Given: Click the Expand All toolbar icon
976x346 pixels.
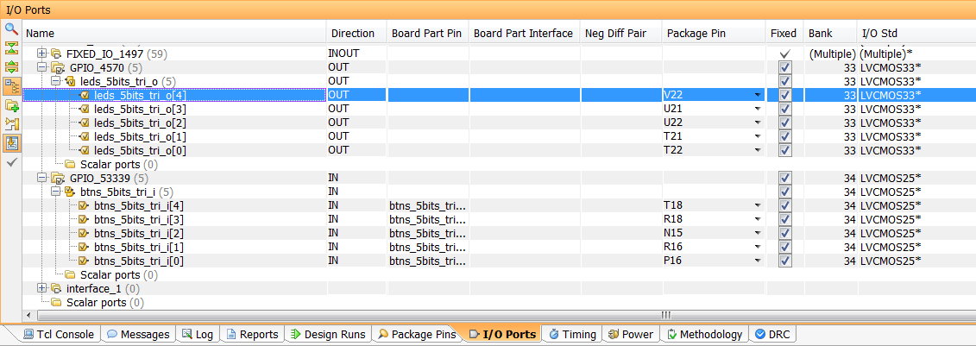Looking at the screenshot, I should (11, 66).
